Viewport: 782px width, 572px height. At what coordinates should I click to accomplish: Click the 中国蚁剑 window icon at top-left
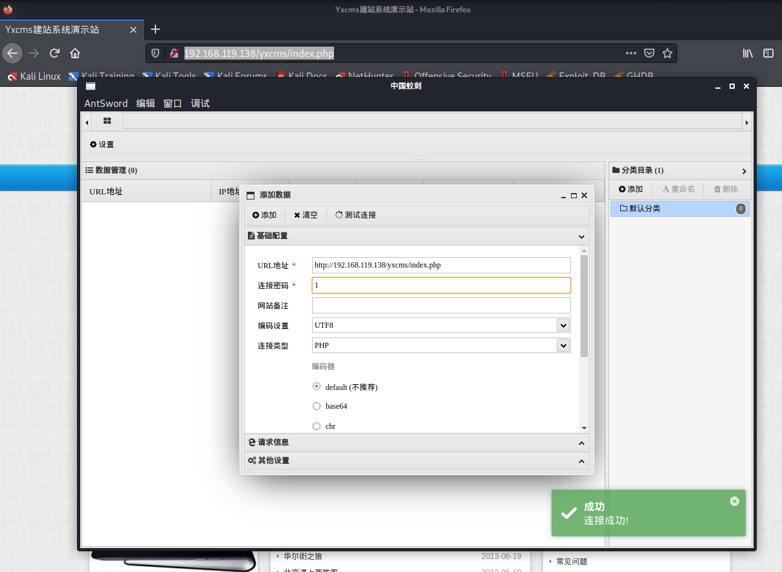(91, 86)
